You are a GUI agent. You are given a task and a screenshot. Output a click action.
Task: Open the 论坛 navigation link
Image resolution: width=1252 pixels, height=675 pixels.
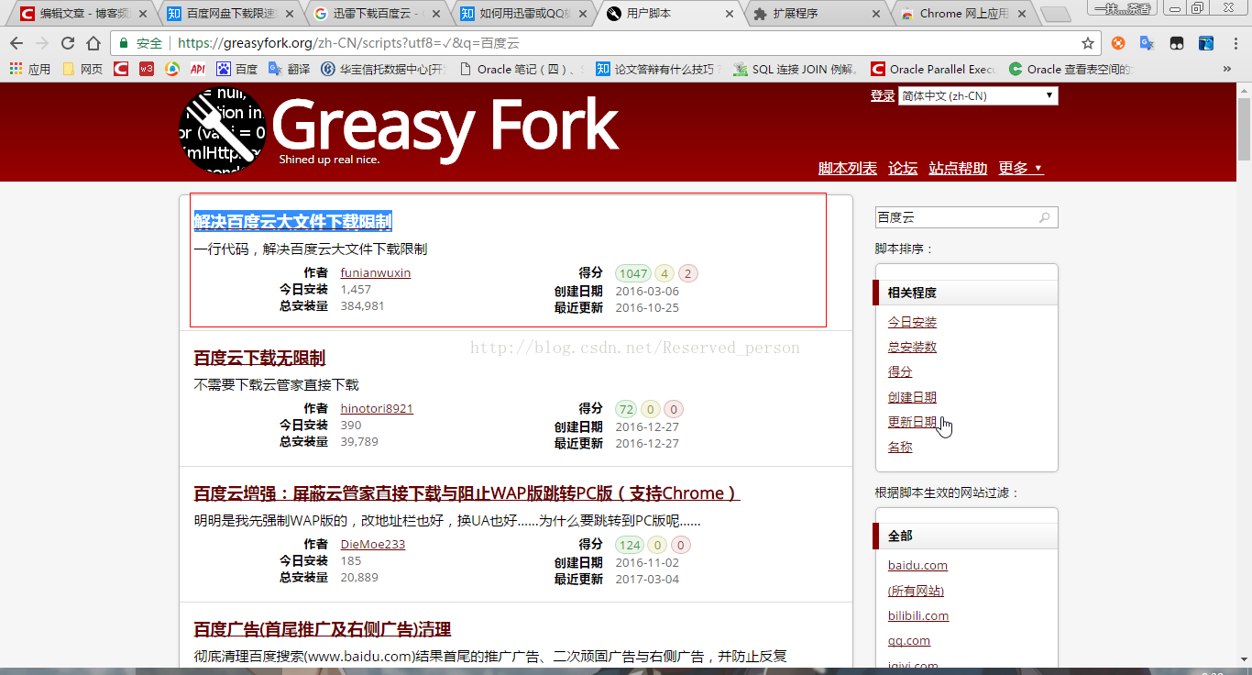tap(903, 168)
